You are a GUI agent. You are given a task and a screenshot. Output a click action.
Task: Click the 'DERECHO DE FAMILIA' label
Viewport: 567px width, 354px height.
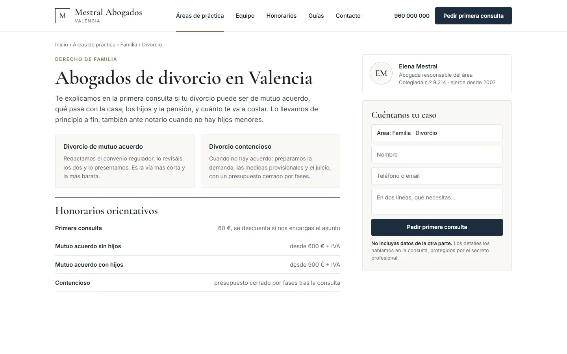pyautogui.click(x=86, y=59)
